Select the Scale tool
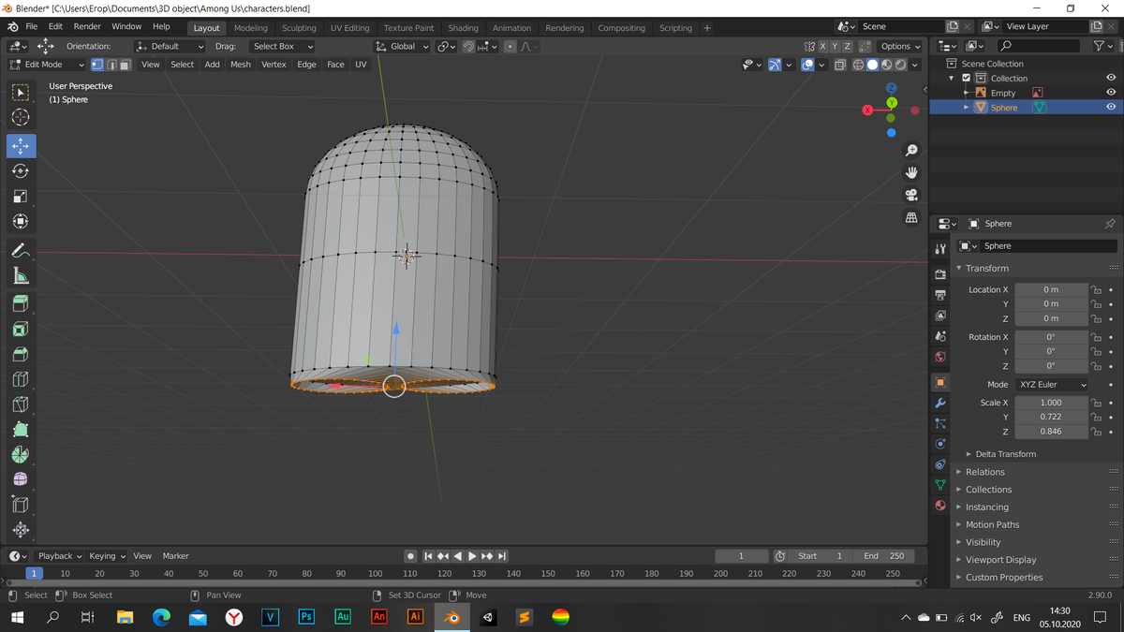1124x632 pixels. pyautogui.click(x=21, y=197)
